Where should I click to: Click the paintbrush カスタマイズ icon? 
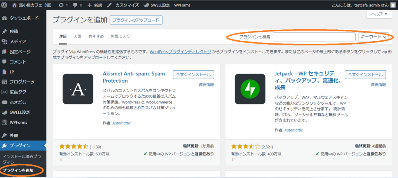pos(108,5)
